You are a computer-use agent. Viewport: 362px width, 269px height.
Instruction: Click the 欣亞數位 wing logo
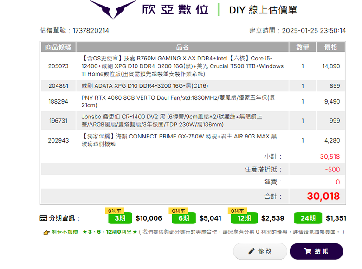113,9
